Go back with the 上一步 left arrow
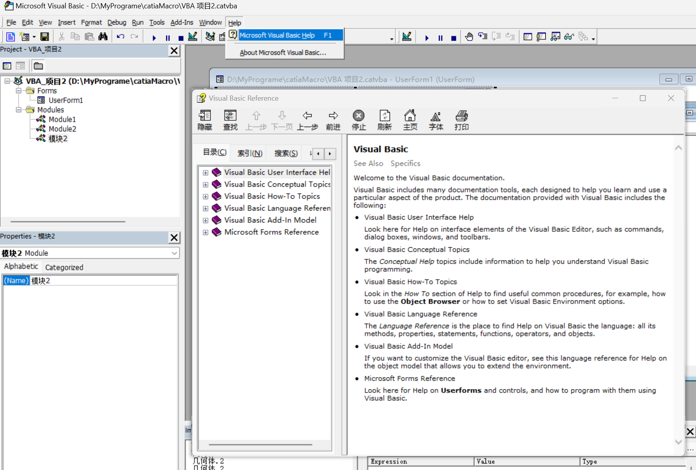 (x=307, y=120)
